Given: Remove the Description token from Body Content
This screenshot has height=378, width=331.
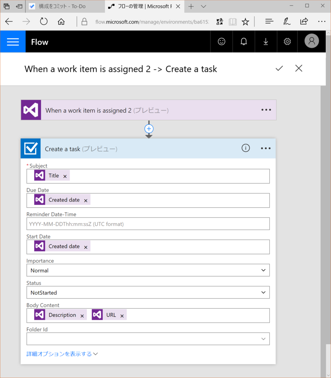Looking at the screenshot, I should pyautogui.click(x=82, y=316).
